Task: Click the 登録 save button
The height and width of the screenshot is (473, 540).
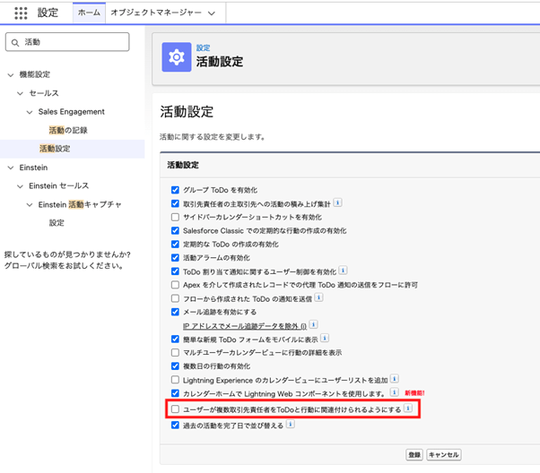Action: pyautogui.click(x=414, y=454)
